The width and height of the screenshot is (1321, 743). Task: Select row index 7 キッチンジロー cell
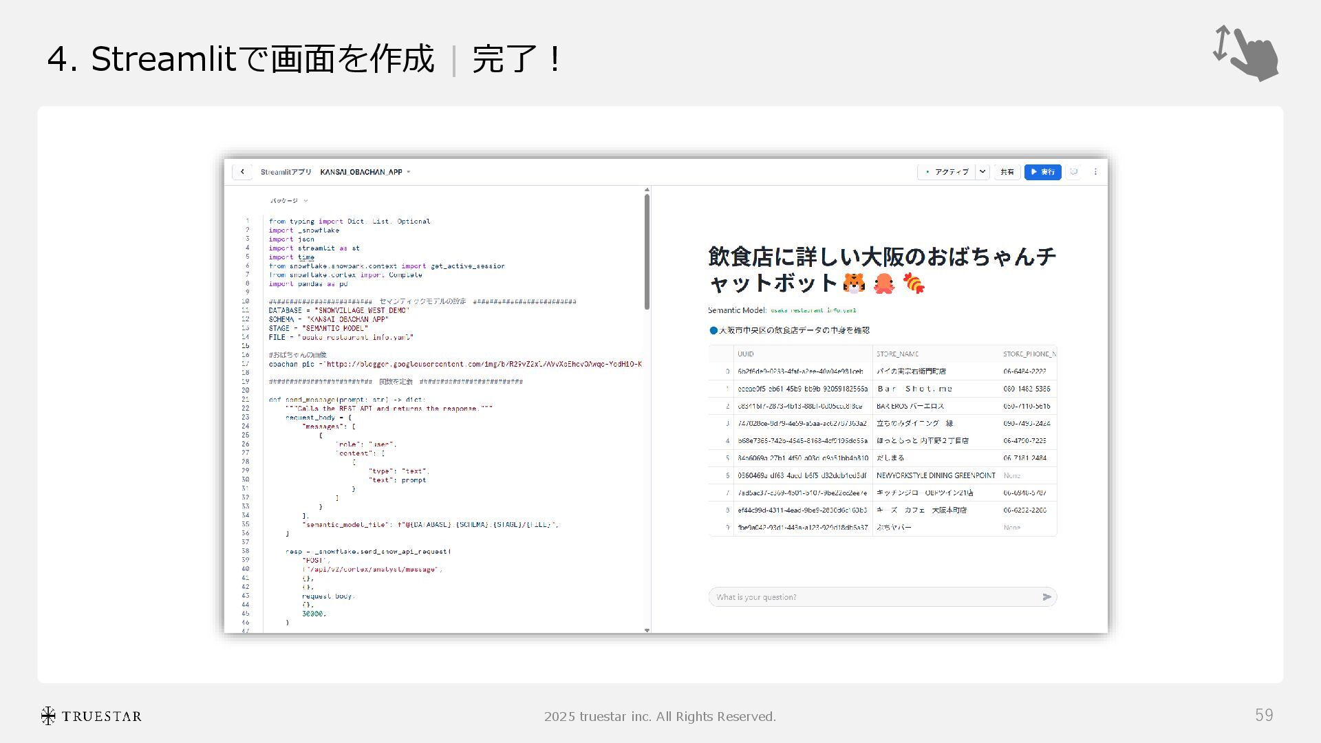[x=936, y=493]
